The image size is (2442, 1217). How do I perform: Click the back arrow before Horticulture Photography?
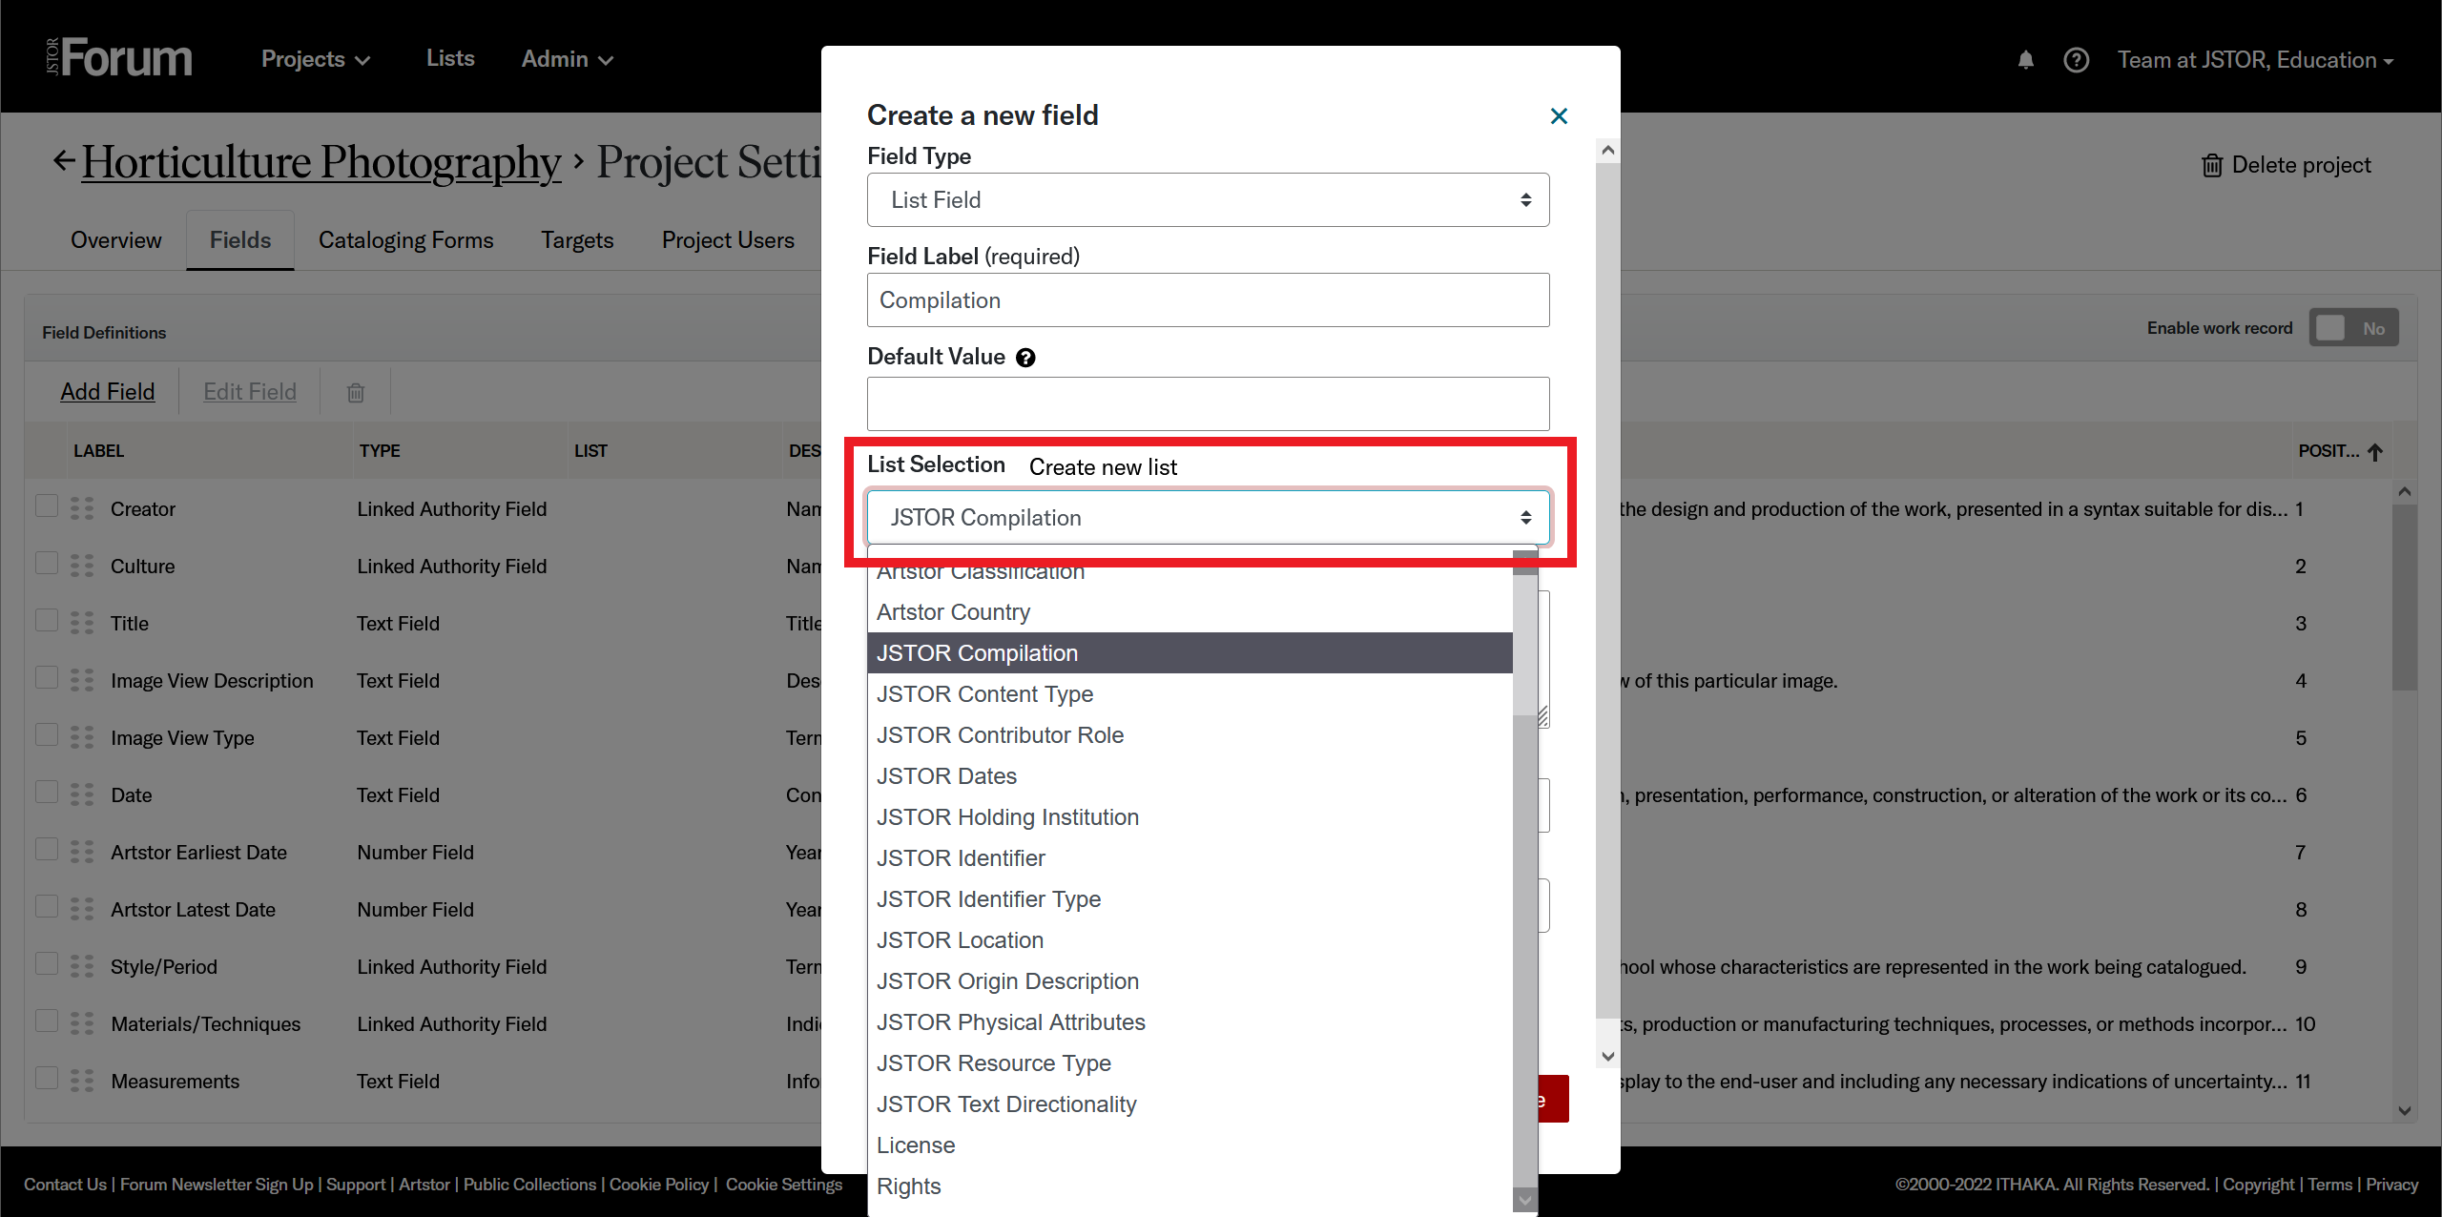tap(64, 160)
